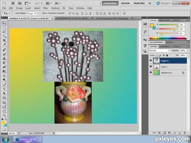Toggle lock image pixels brush icon
The image size is (191, 143).
point(160,55)
